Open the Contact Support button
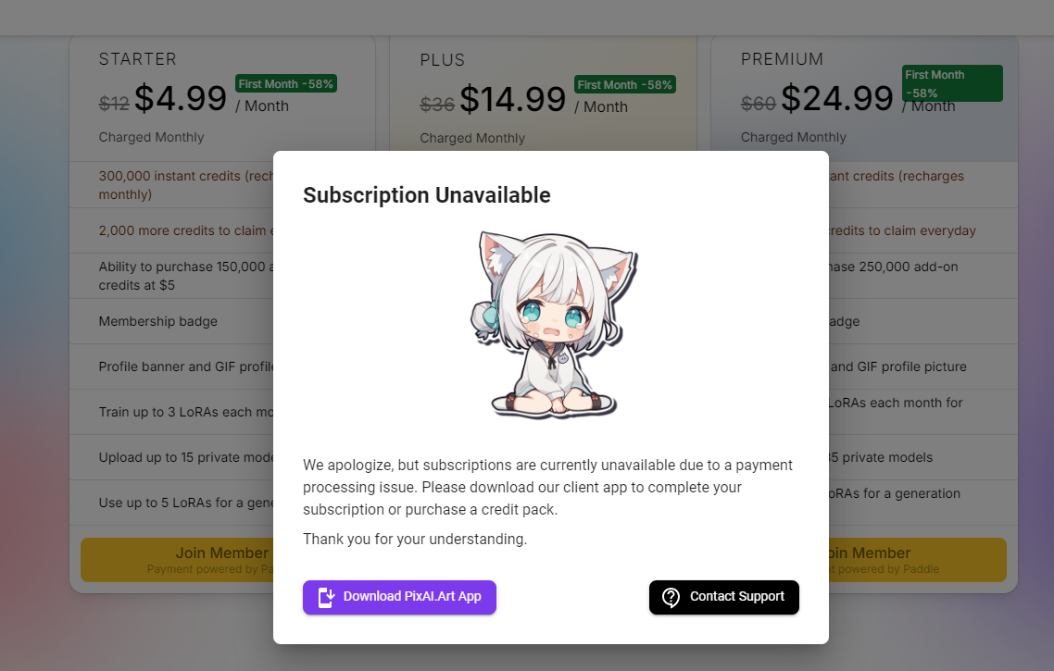This screenshot has height=671, width=1054. coord(724,597)
